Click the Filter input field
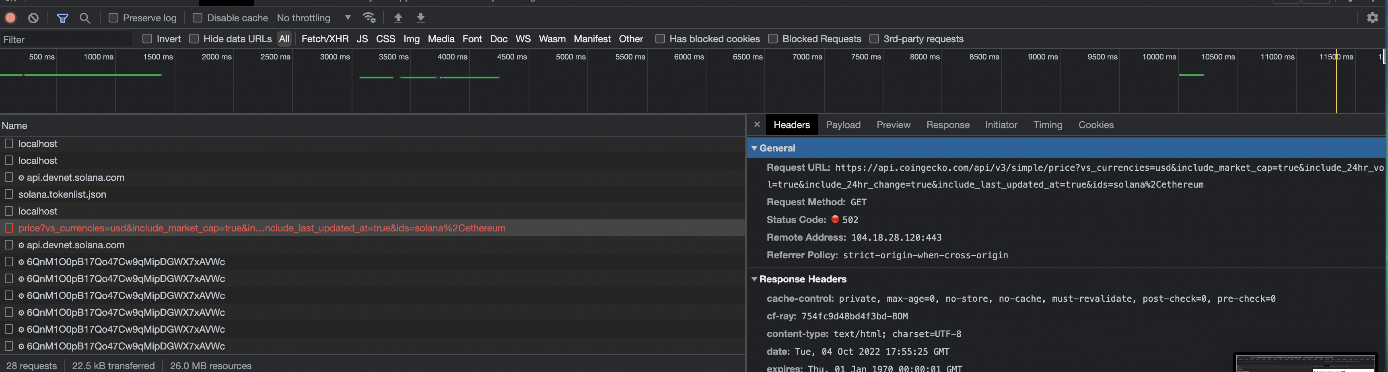The height and width of the screenshot is (372, 1388). pos(65,39)
